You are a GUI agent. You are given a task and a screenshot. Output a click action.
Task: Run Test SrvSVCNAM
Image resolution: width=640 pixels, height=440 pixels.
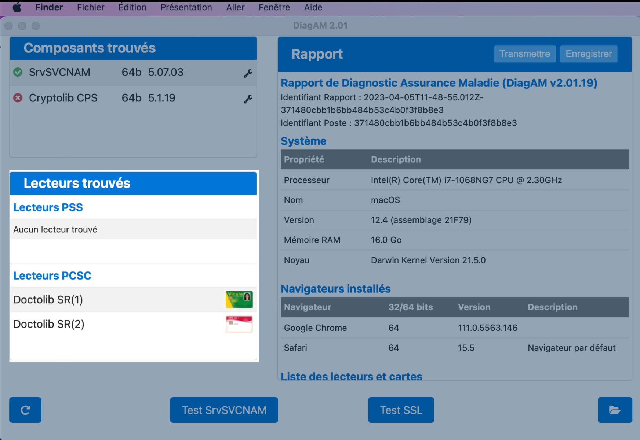(x=224, y=410)
